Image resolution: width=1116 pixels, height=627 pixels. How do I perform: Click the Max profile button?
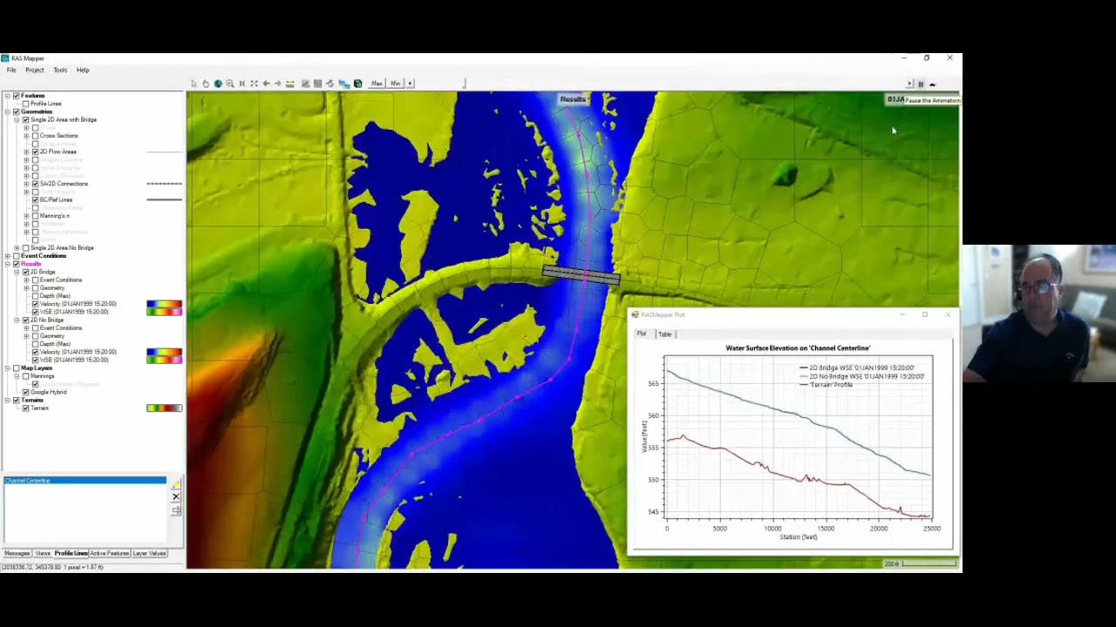click(x=377, y=84)
